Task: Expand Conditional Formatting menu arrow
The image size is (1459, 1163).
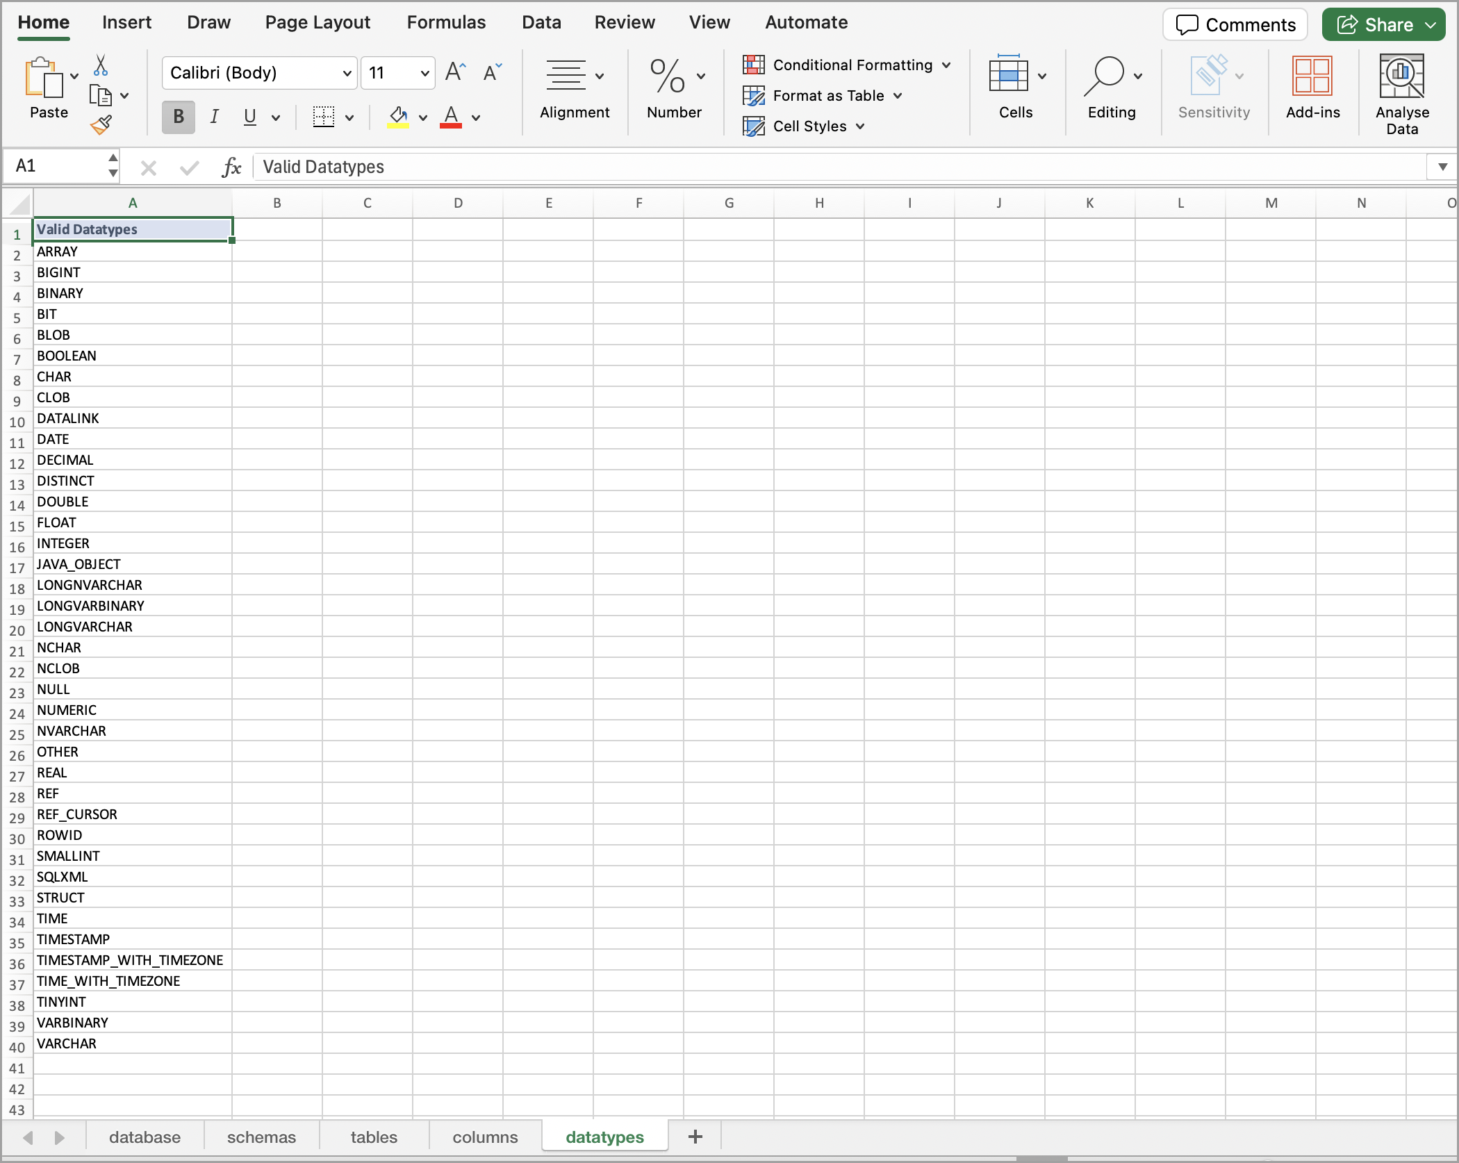Action: [946, 65]
